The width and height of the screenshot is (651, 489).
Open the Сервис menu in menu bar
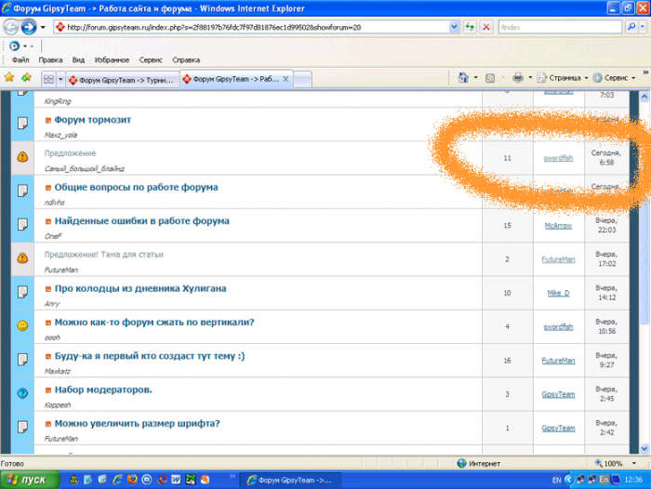151,60
